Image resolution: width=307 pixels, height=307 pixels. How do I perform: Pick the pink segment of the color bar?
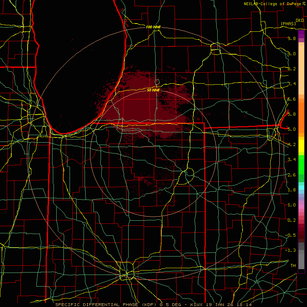pos(301,207)
